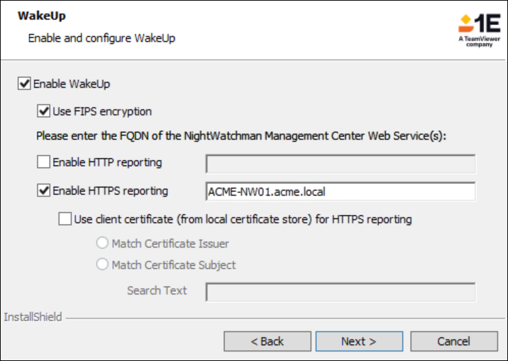Click the InstallShield label text
Viewport: 508px width, 361px height.
(33, 317)
